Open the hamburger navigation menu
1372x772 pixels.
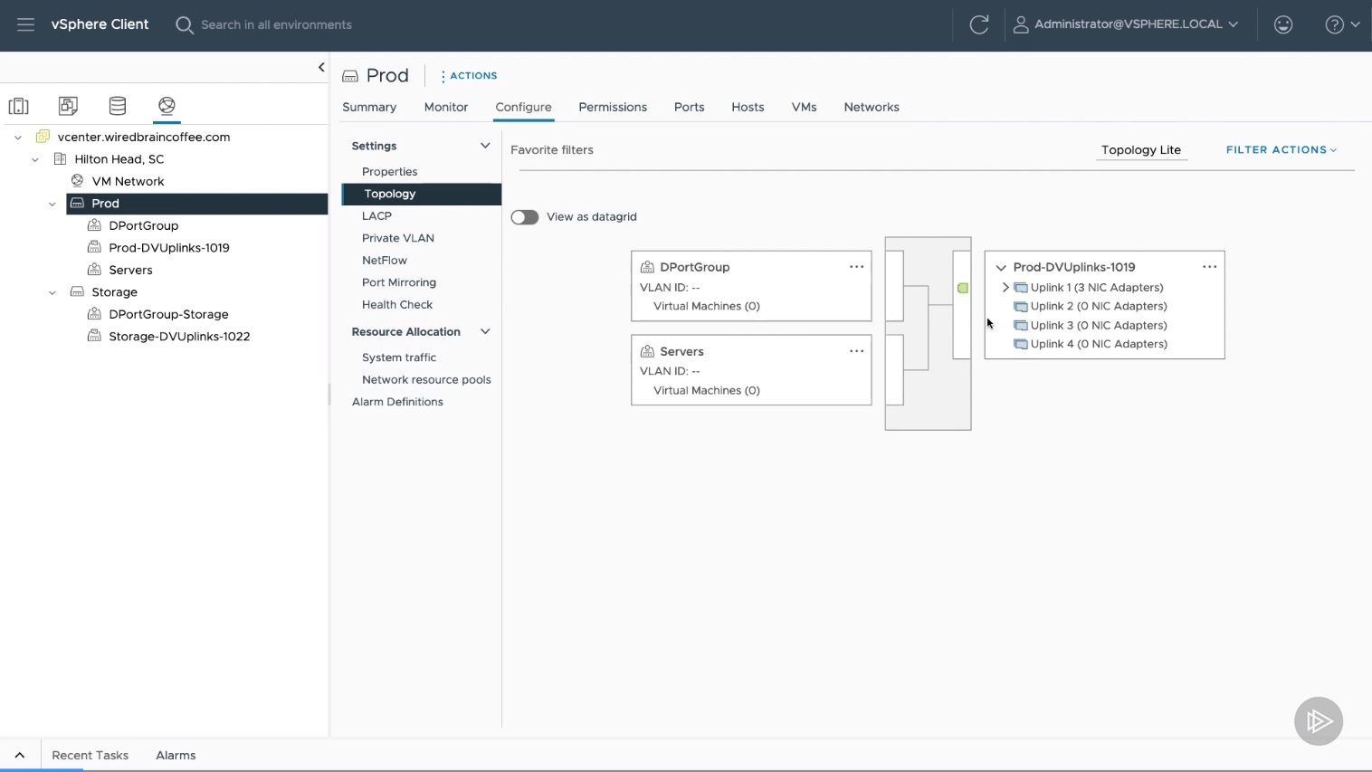(25, 24)
